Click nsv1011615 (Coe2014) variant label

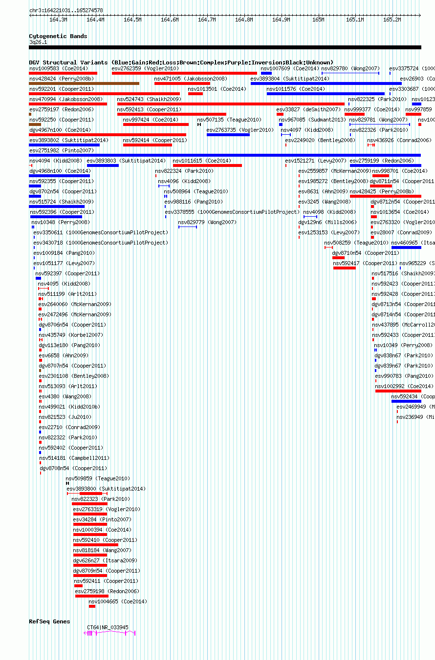202,161
